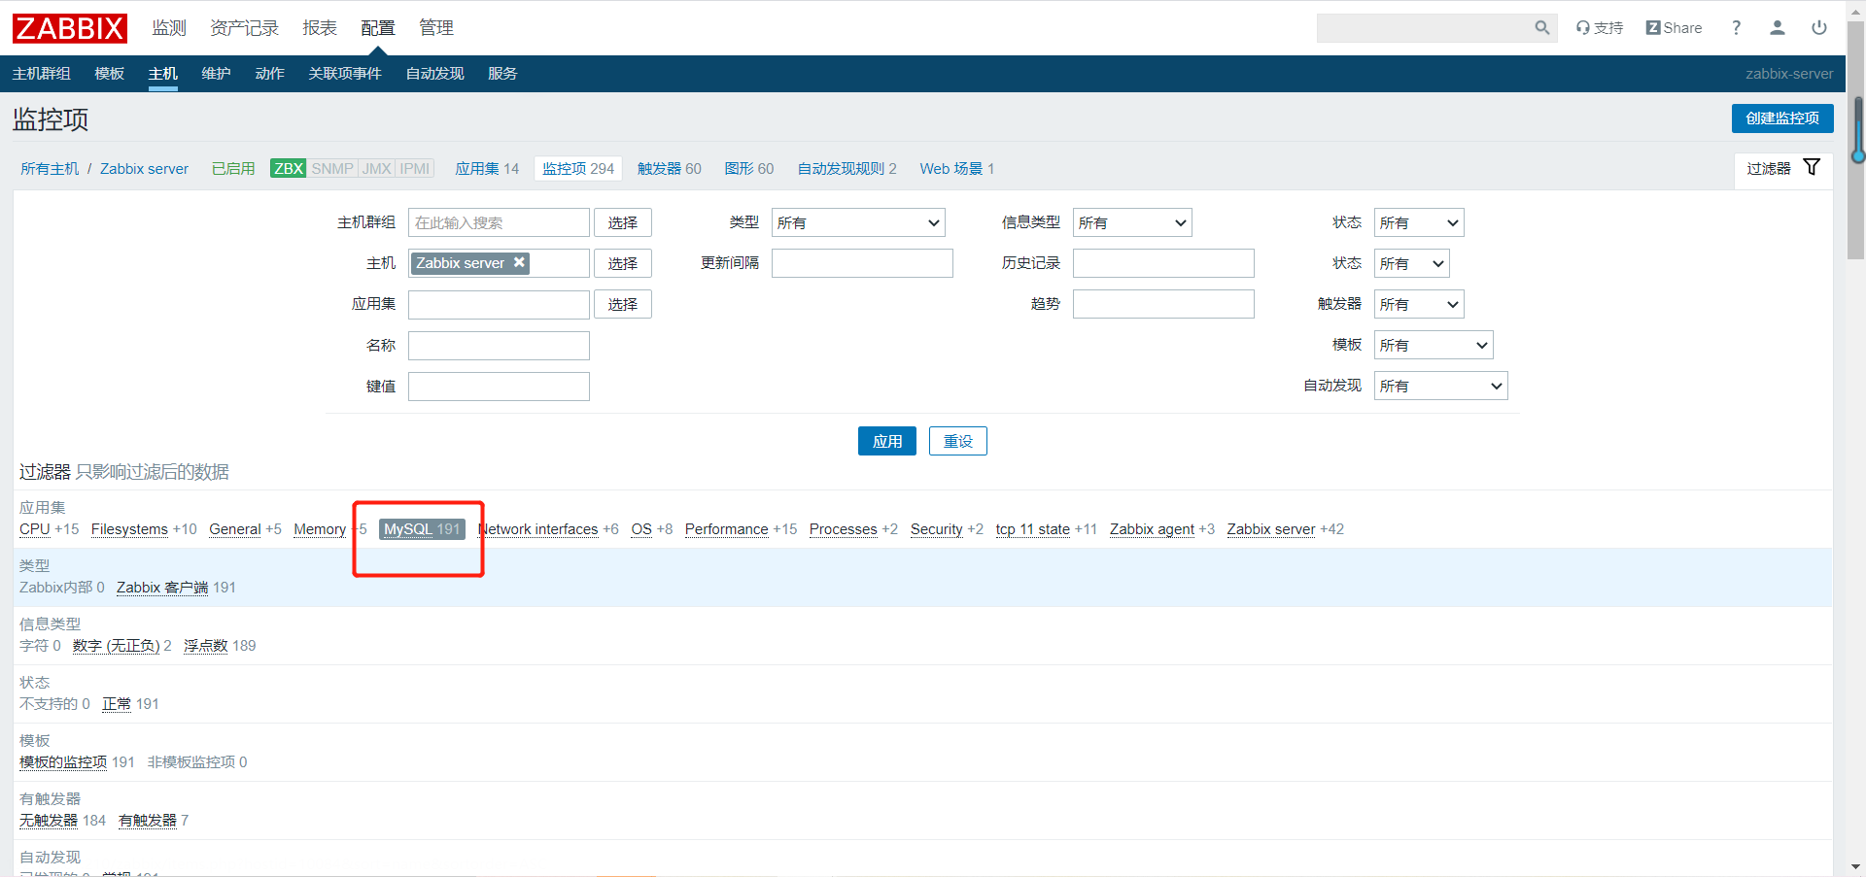The width and height of the screenshot is (1866, 877).
Task: Filter by 浮点数 information type
Action: pyautogui.click(x=205, y=646)
